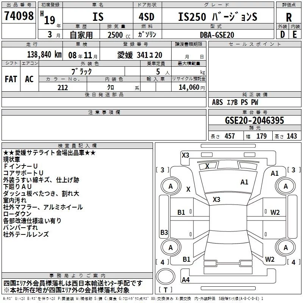Screen dimensions: 303x303
Task: Click the 純正装備 header
Action: (255, 94)
